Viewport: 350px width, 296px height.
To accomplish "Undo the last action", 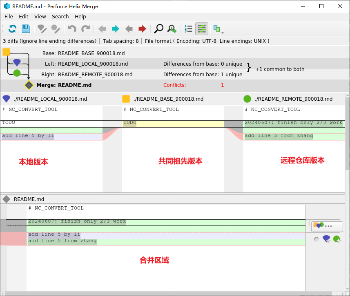I will (72, 29).
